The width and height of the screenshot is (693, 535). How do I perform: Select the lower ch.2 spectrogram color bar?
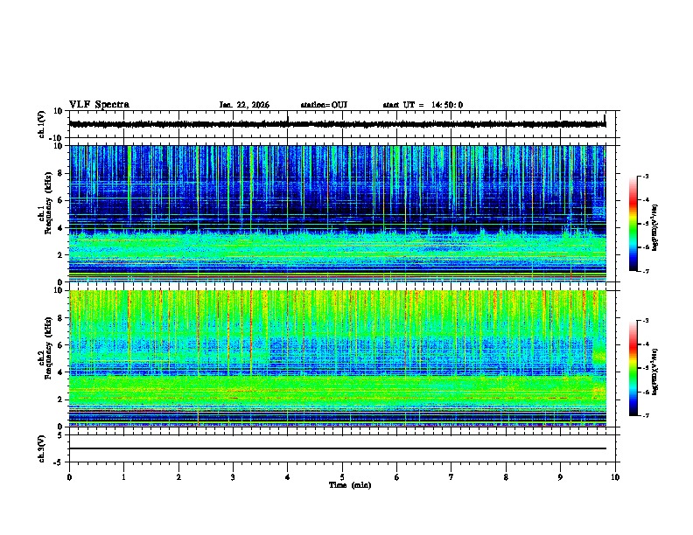coord(633,368)
